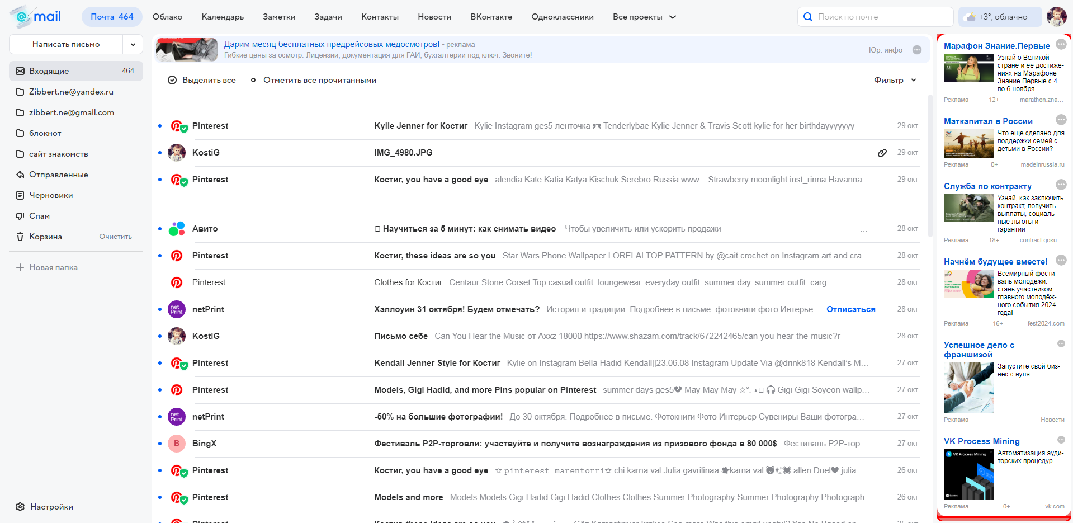The width and height of the screenshot is (1073, 523).
Task: Create a new folder with the plus icon
Action: coord(20,267)
